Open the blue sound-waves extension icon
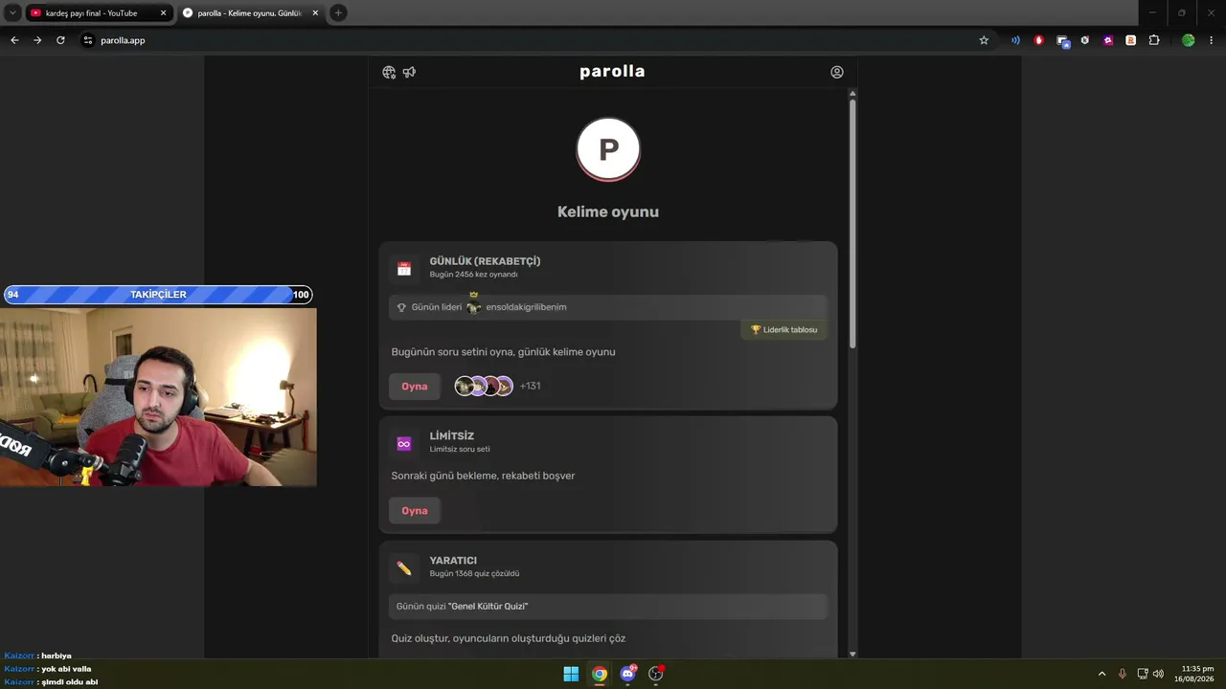 point(1015,40)
